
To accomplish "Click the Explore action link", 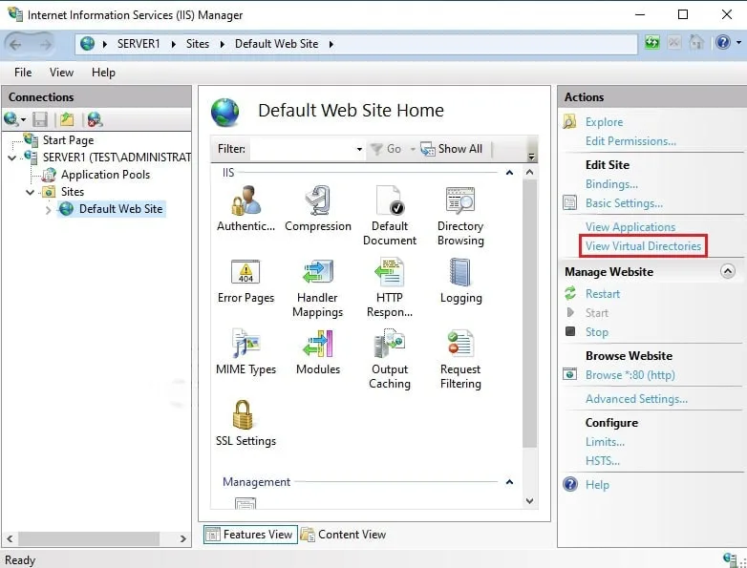I will point(604,122).
